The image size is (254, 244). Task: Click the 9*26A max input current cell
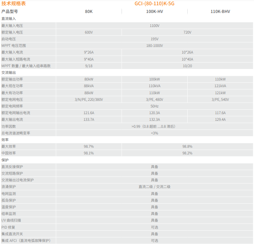click(89, 52)
